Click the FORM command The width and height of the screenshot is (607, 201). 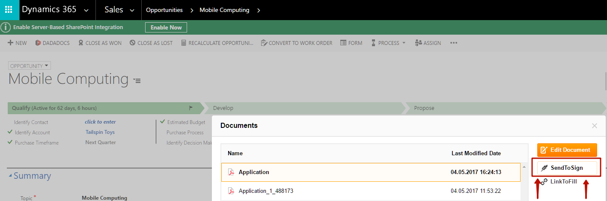351,43
